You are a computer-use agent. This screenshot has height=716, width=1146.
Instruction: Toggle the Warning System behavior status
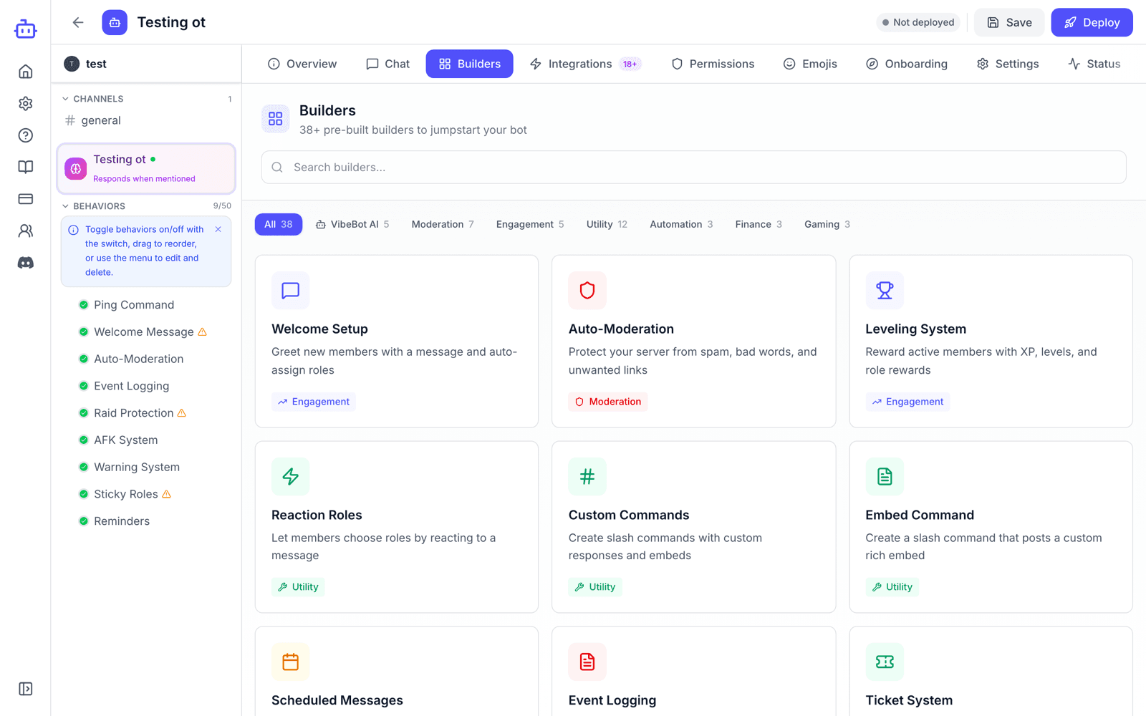point(84,467)
